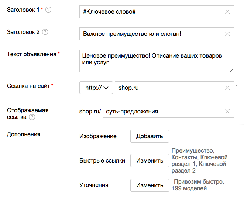
Task: Open help icon next to Отображаемая ссылка
Action: 32,117
